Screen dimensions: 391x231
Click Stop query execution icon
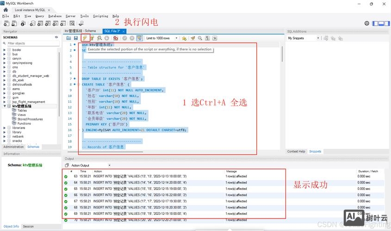[107, 38]
